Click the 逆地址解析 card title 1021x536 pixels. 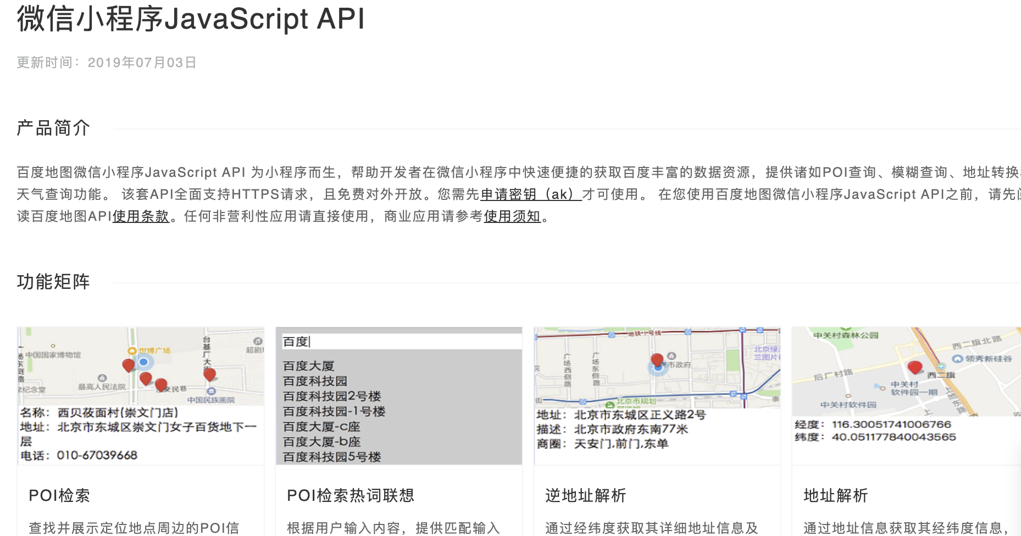pyautogui.click(x=586, y=495)
